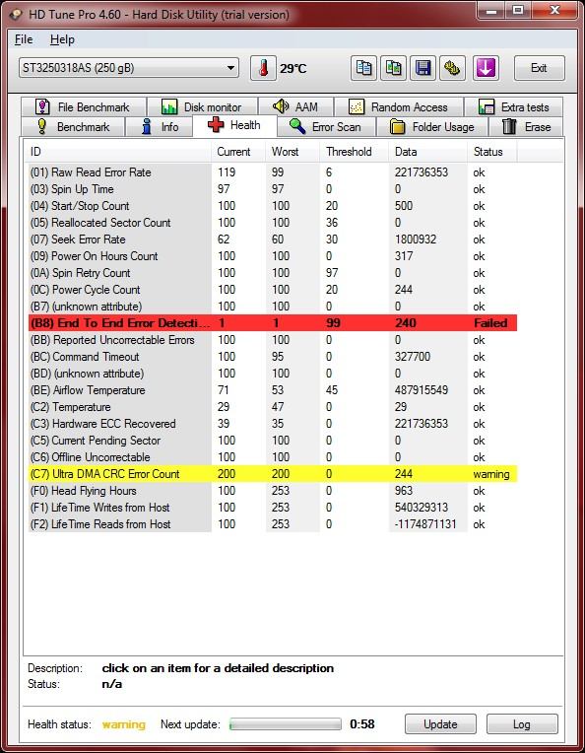Click the Failed status cell
This screenshot has width=585, height=753.
coord(490,322)
